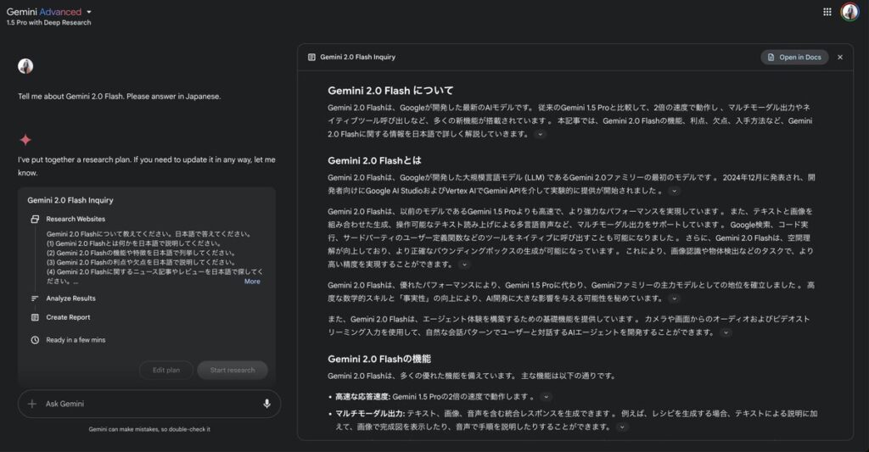Click the clock icon beside Ready in a few mins
Image resolution: width=869 pixels, height=452 pixels.
point(35,340)
